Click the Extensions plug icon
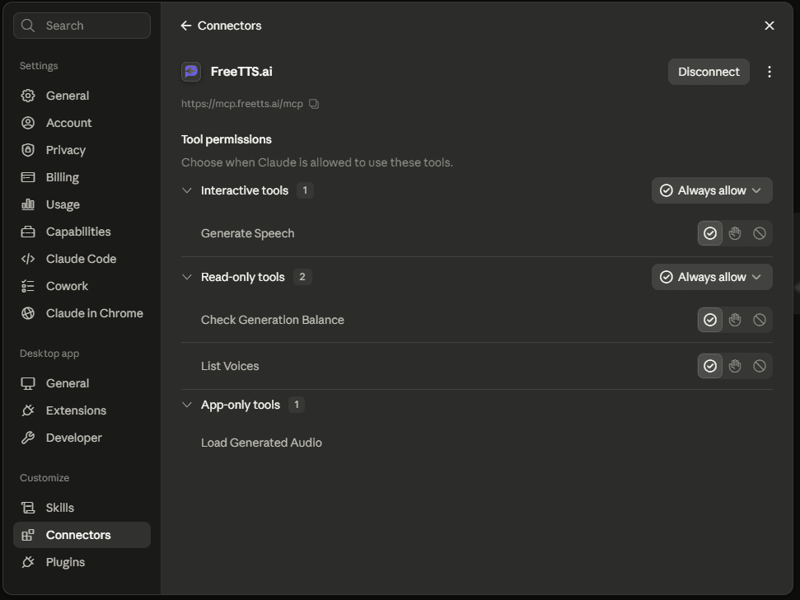Image resolution: width=800 pixels, height=600 pixels. [x=28, y=410]
